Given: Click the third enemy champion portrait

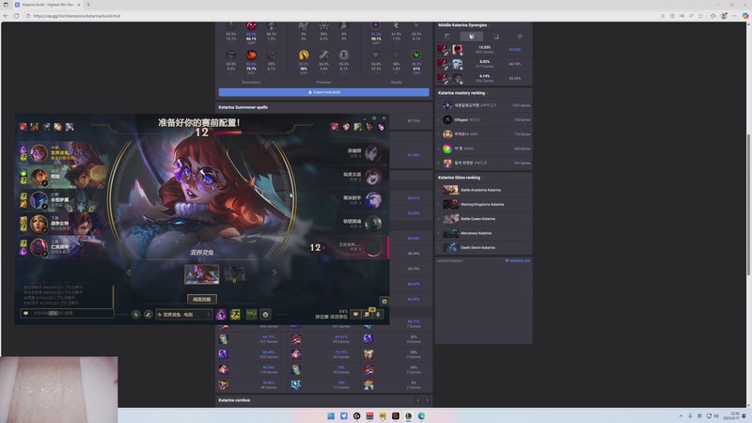Looking at the screenshot, I should tap(372, 200).
